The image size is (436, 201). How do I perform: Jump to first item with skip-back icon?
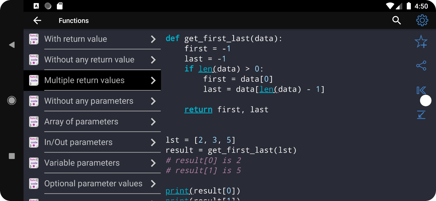click(421, 90)
